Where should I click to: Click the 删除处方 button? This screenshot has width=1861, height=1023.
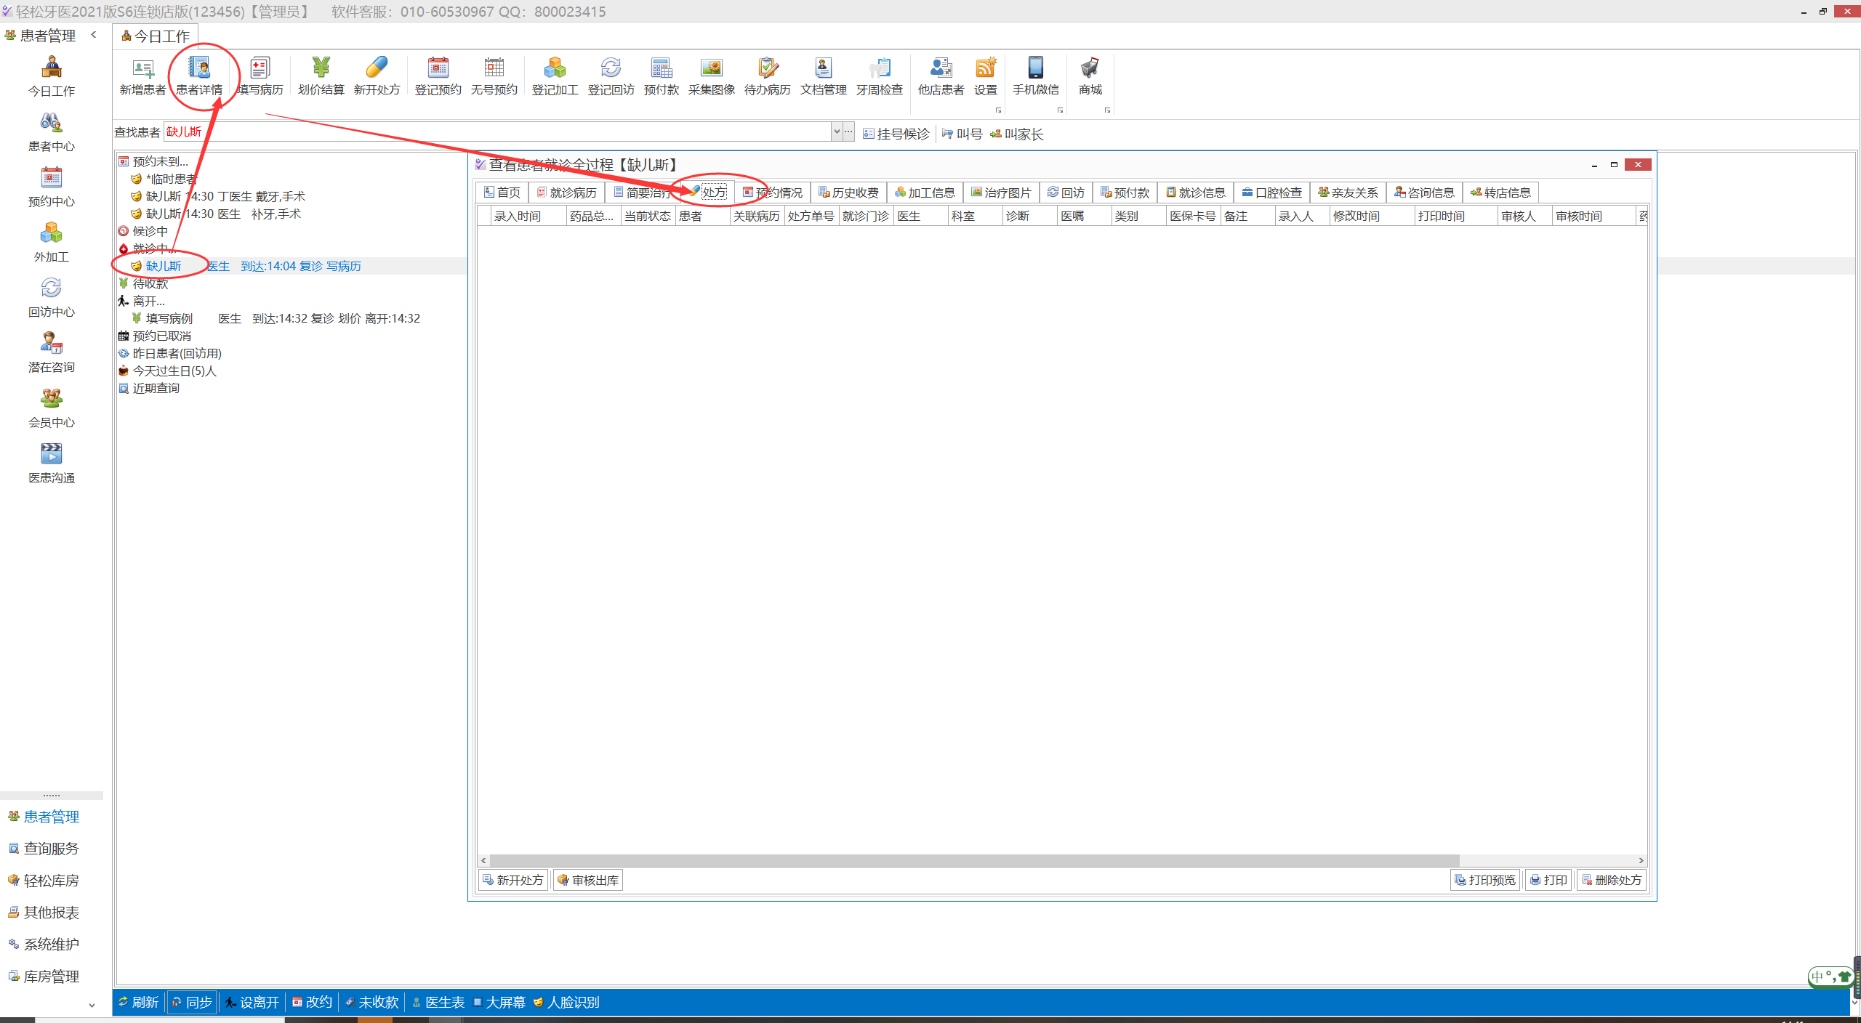point(1612,880)
